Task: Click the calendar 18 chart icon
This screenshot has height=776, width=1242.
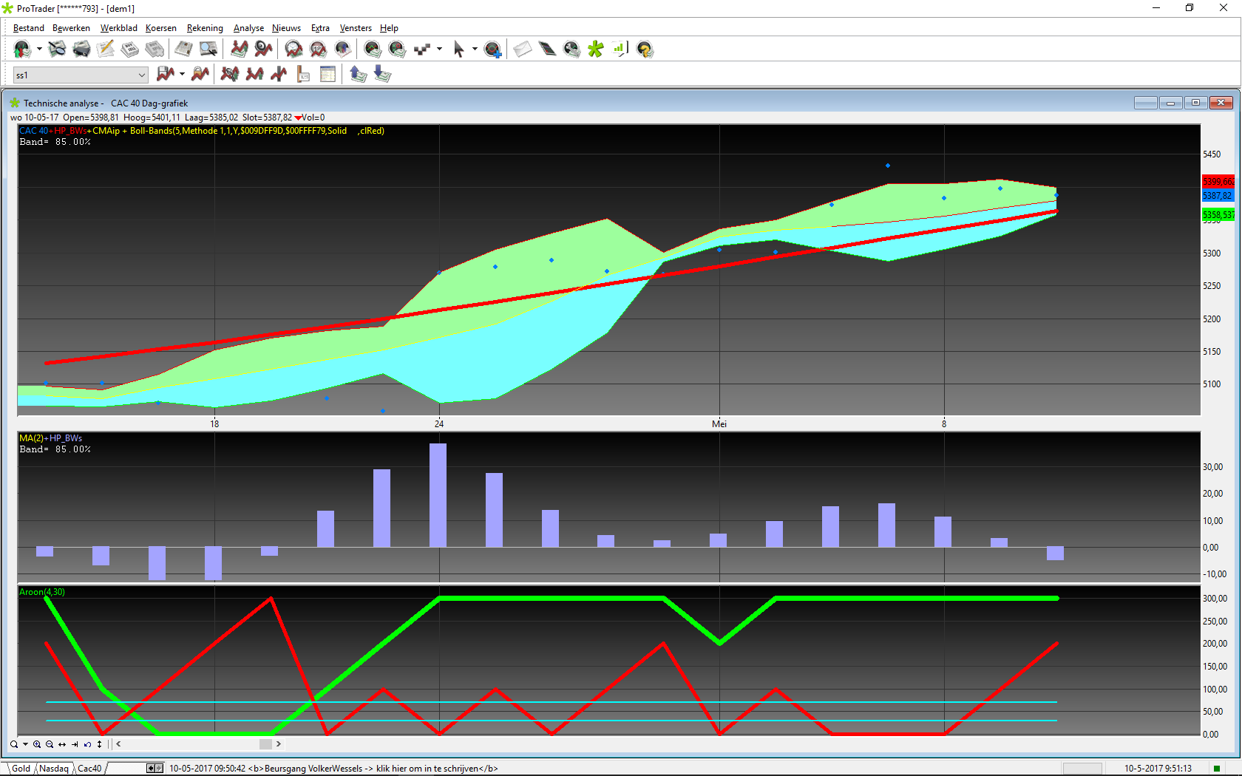Action: 318,50
